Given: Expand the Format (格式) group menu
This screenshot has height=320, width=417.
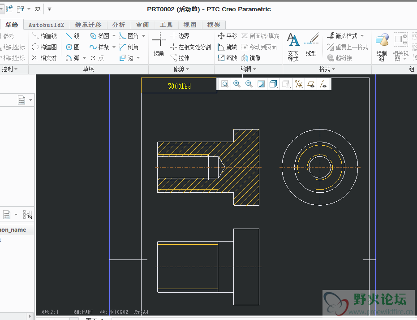Looking at the screenshot, I should (327, 69).
